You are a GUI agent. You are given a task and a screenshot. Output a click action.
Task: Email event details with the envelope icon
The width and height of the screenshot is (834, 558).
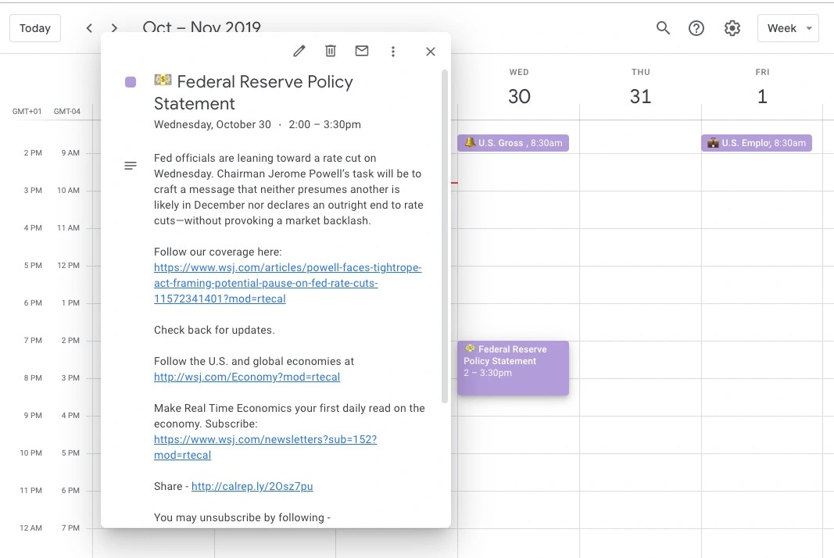pyautogui.click(x=362, y=51)
